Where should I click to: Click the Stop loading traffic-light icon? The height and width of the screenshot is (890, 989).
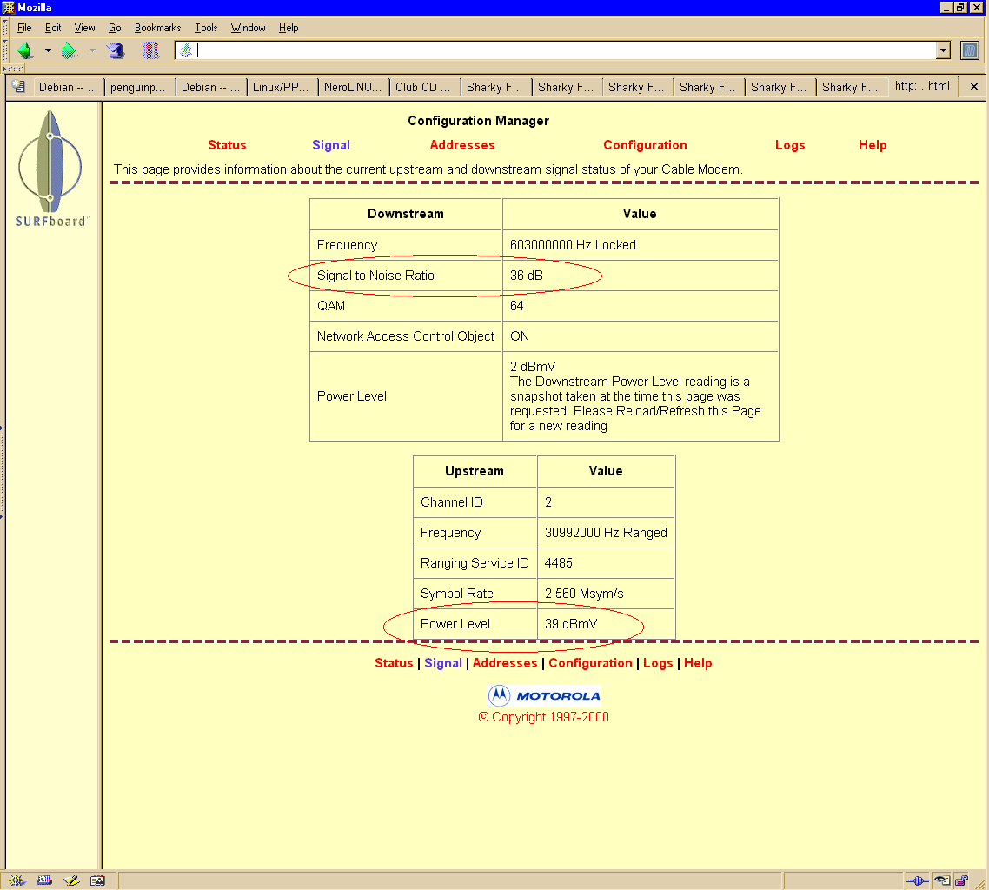[x=150, y=50]
